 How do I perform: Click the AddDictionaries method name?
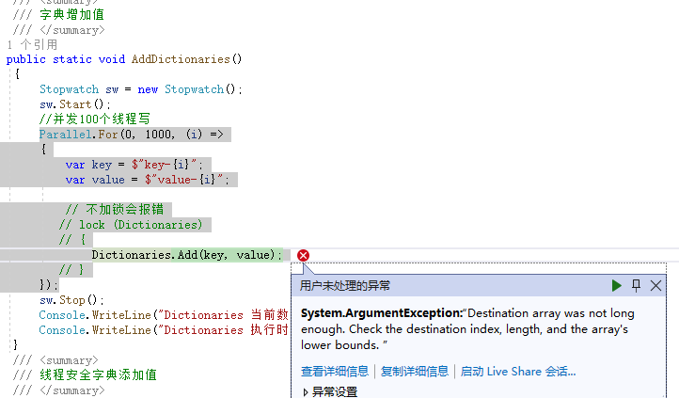(x=181, y=58)
